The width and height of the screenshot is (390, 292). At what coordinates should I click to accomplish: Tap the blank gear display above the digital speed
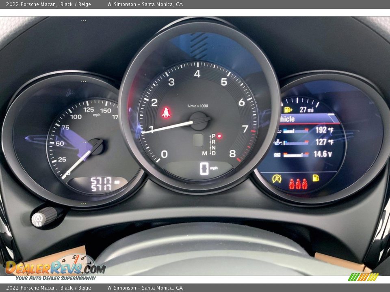pos(198,140)
